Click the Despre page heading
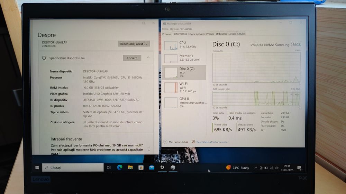 point(47,35)
